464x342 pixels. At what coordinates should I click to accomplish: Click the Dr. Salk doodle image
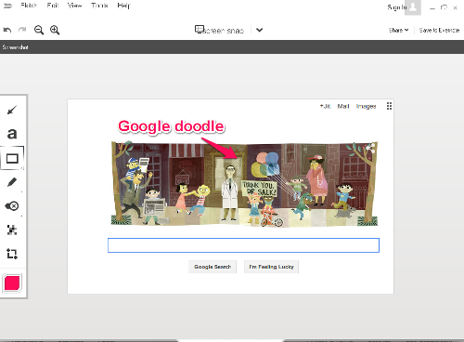pos(244,184)
